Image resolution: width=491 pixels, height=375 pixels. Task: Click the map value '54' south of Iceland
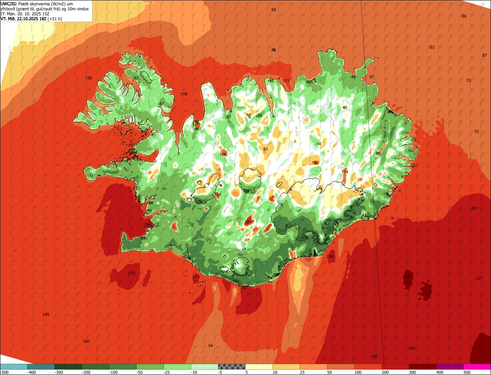pyautogui.click(x=211, y=345)
